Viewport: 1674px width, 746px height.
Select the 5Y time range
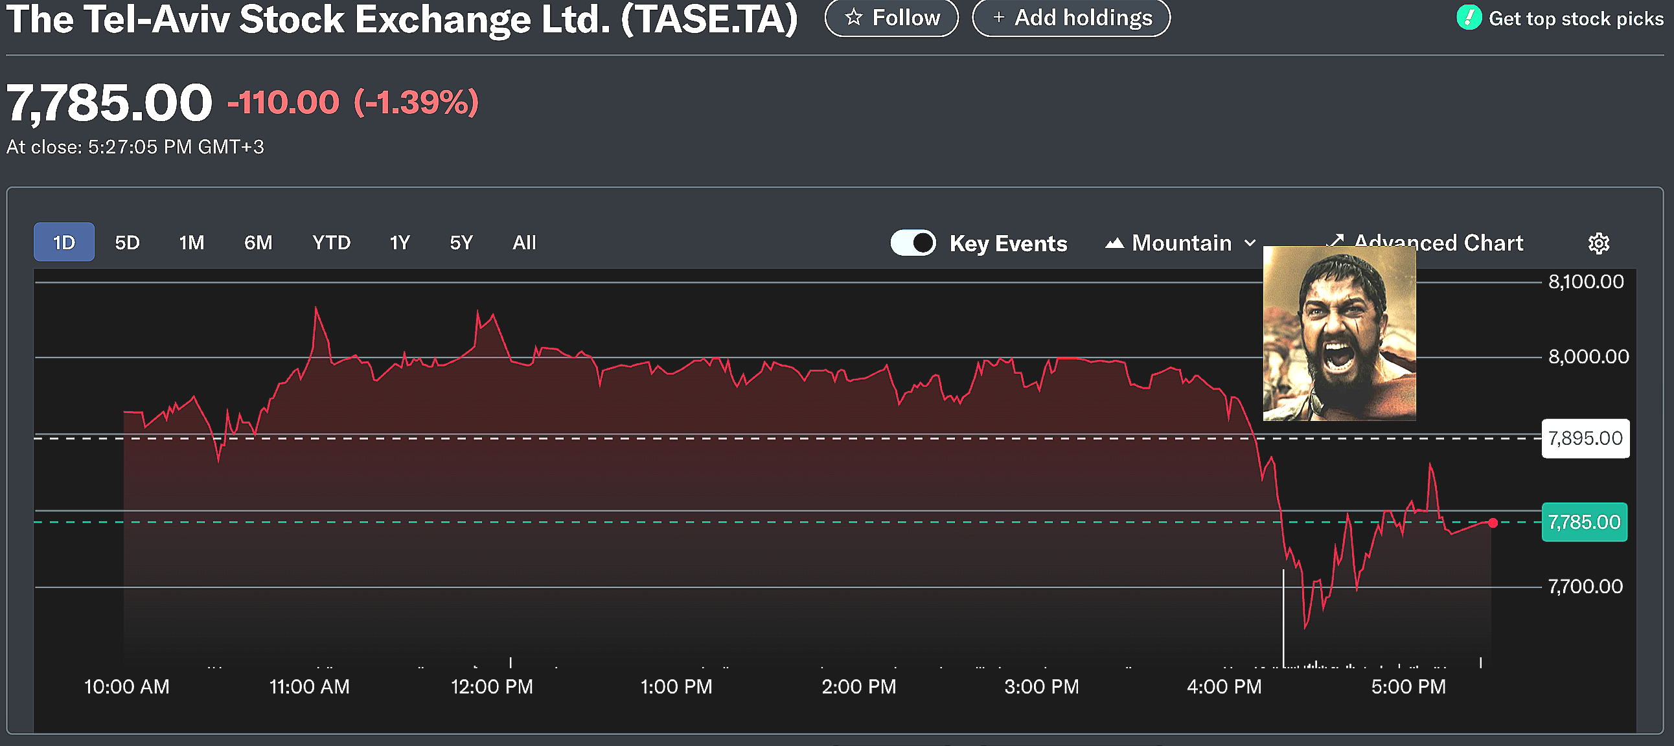[461, 242]
